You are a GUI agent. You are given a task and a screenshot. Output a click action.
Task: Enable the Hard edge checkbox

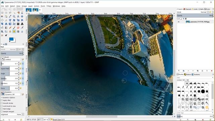tap(2, 109)
